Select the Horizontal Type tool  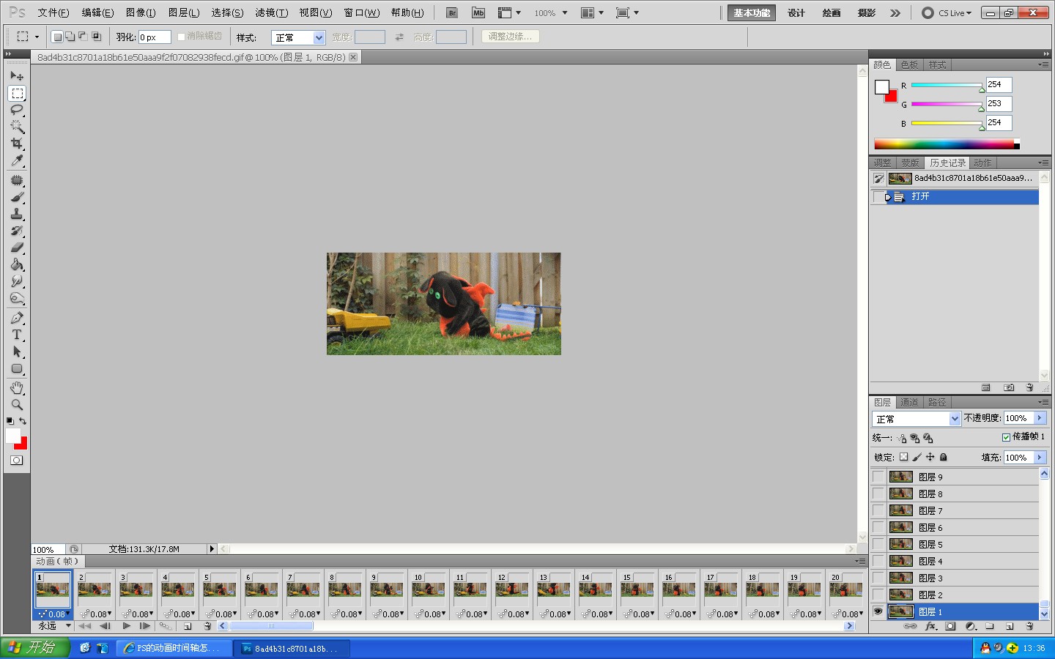pyautogui.click(x=17, y=335)
